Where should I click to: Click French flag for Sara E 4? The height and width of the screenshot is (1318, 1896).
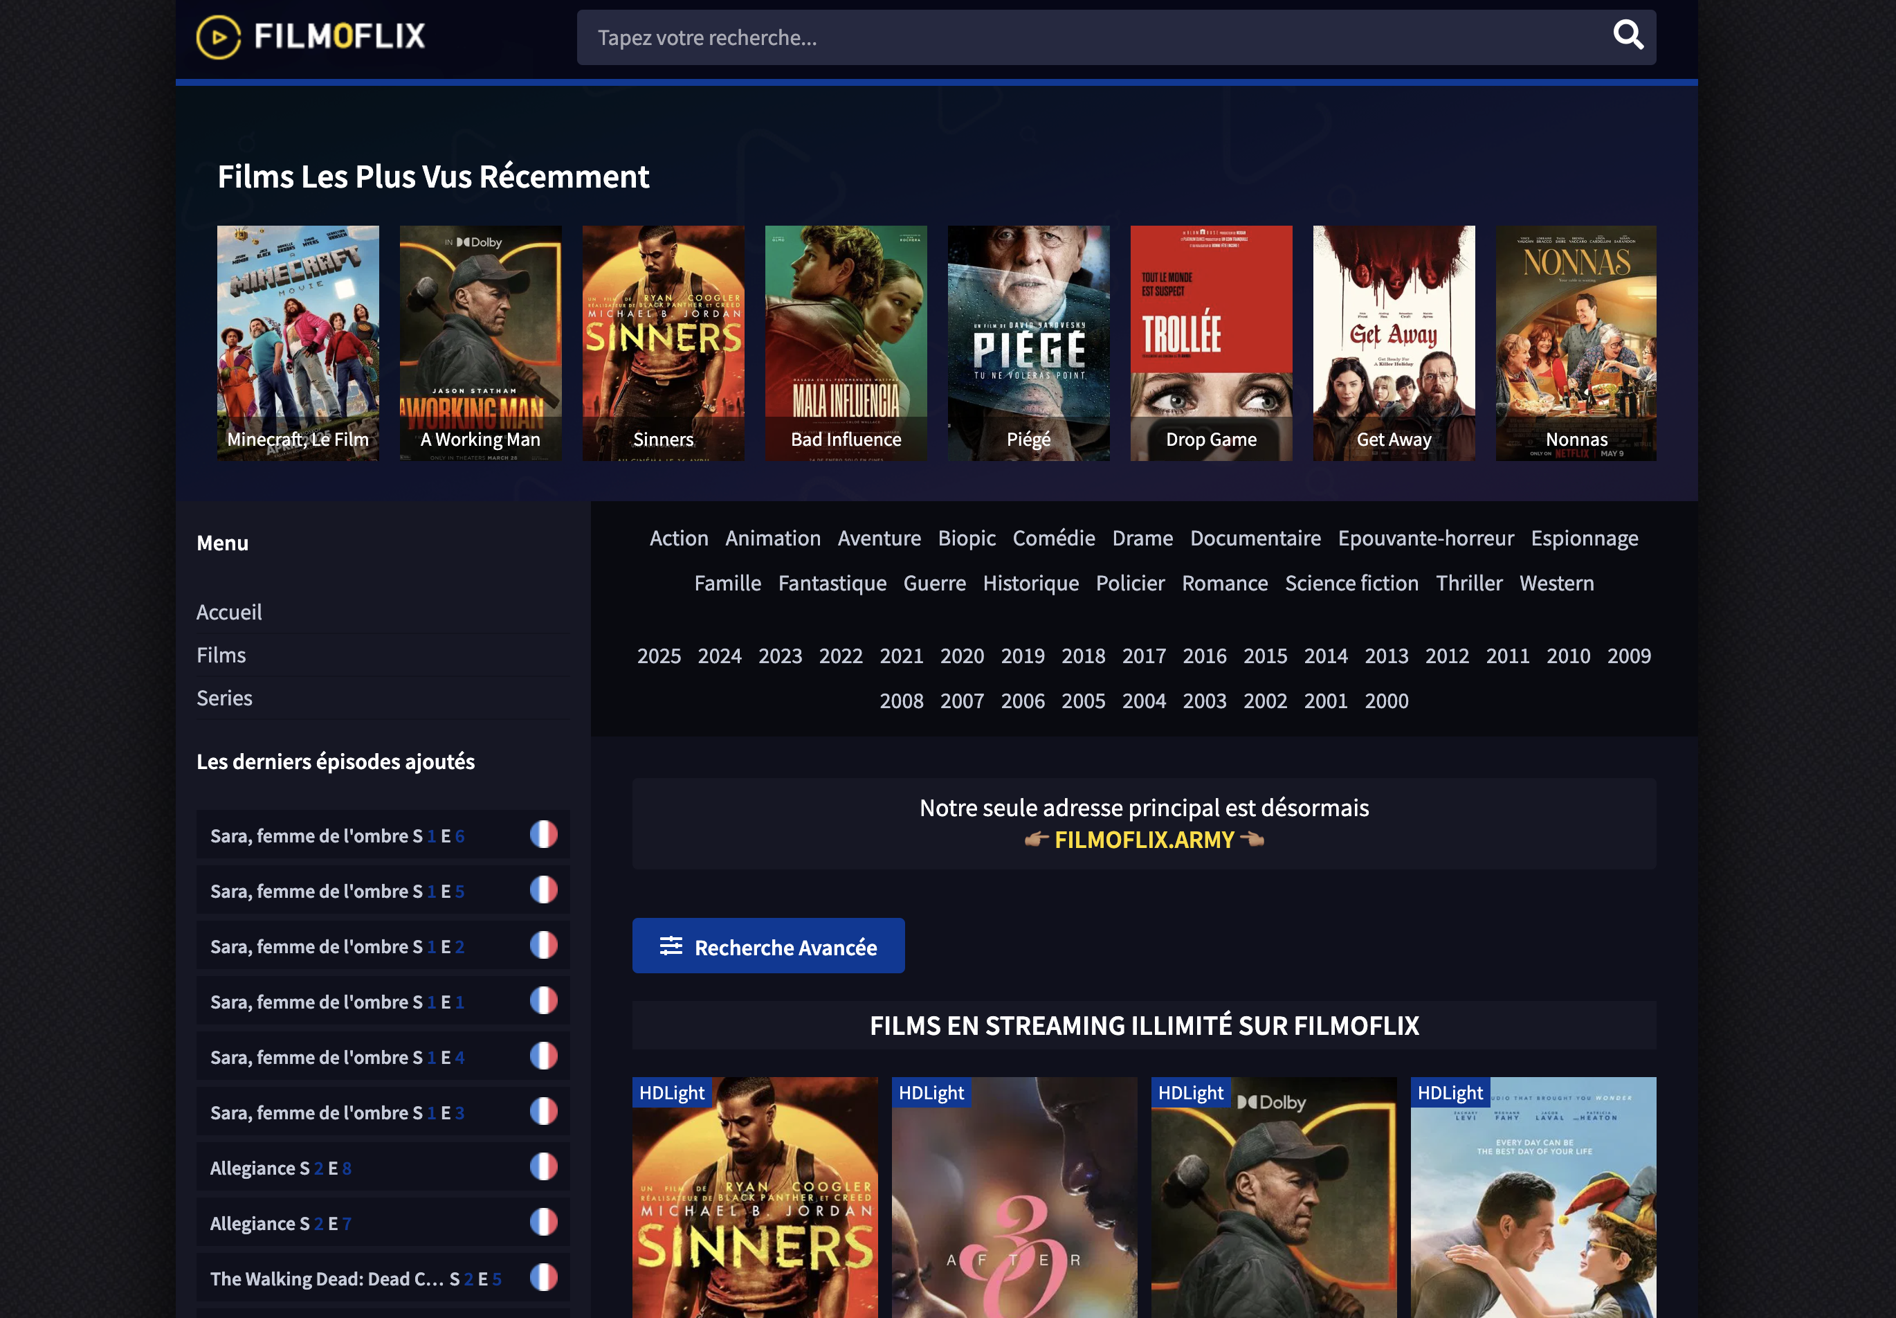click(543, 1056)
